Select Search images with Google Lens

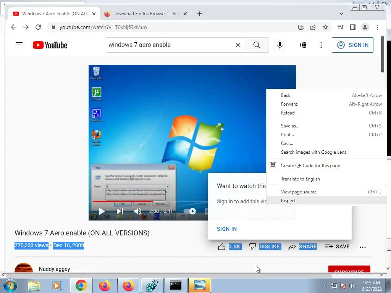pyautogui.click(x=327, y=152)
